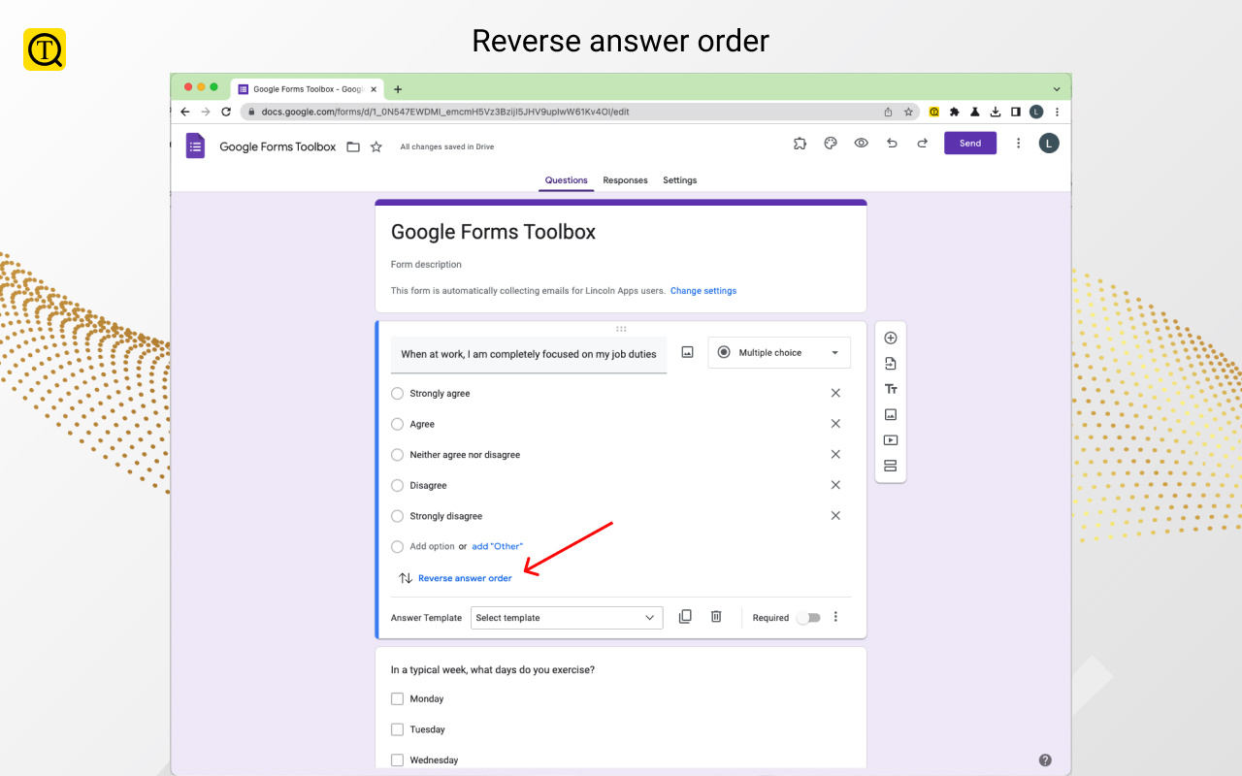Image resolution: width=1242 pixels, height=776 pixels.
Task: Open the browser extensions puzzle icon
Action: 954,112
